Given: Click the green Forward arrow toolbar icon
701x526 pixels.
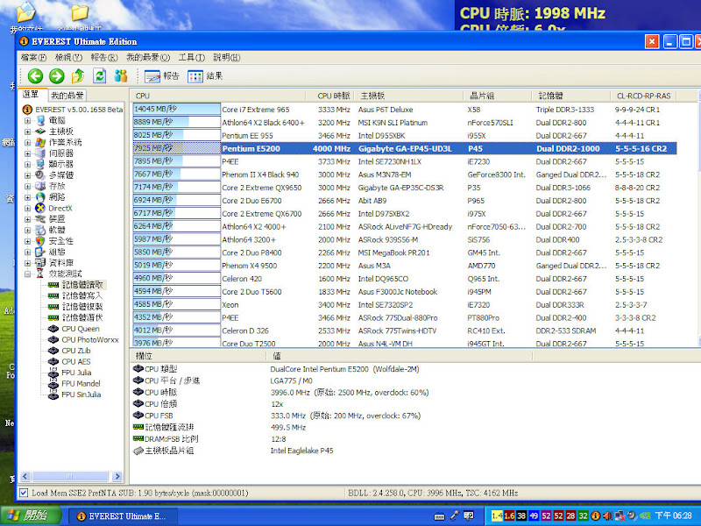Looking at the screenshot, I should pos(57,76).
